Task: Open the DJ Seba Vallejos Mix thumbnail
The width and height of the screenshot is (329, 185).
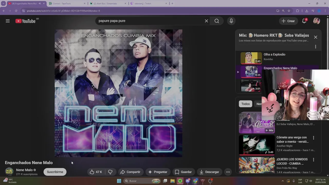Action: [257, 123]
